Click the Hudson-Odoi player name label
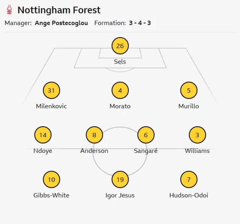 coord(189,195)
